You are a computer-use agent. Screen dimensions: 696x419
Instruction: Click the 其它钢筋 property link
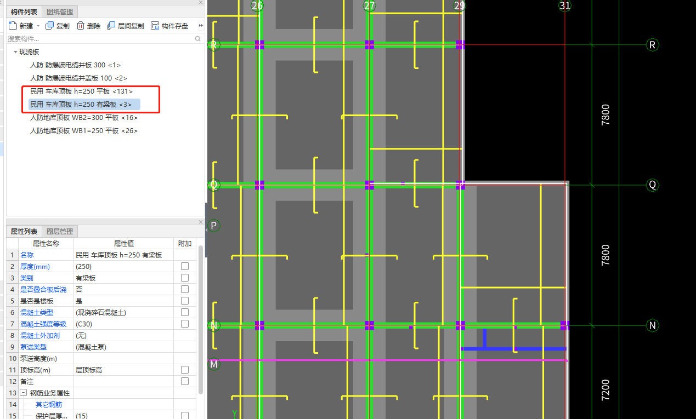tap(49, 404)
